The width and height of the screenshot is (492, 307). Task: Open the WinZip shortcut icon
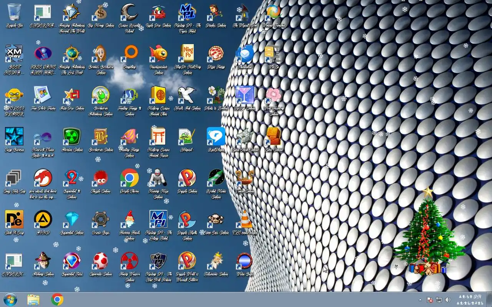tap(274, 54)
